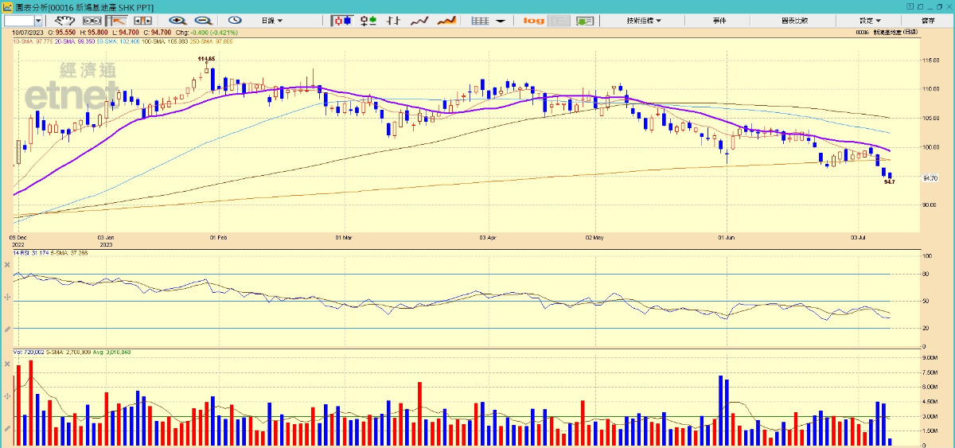Toggle the candlestick chart mode
Viewport: 955px width, 448px height.
[x=342, y=21]
